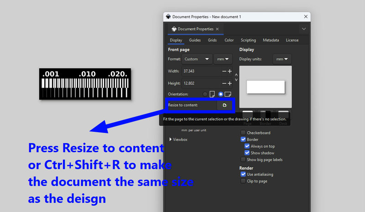Toggle the Show shadow checkbox

click(247, 153)
